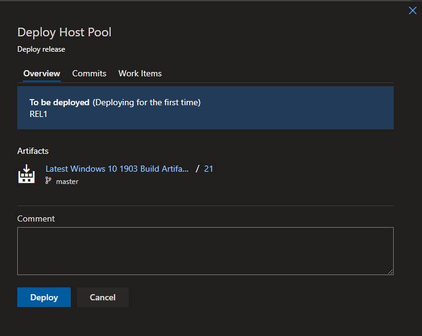Click the Deploy Host Pool heading

65,32
